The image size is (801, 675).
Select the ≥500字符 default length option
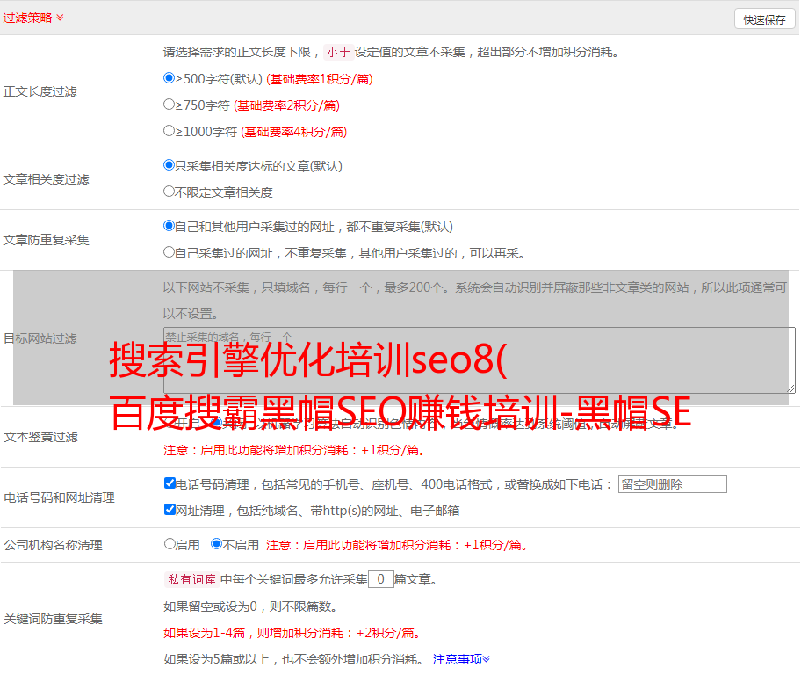(170, 78)
